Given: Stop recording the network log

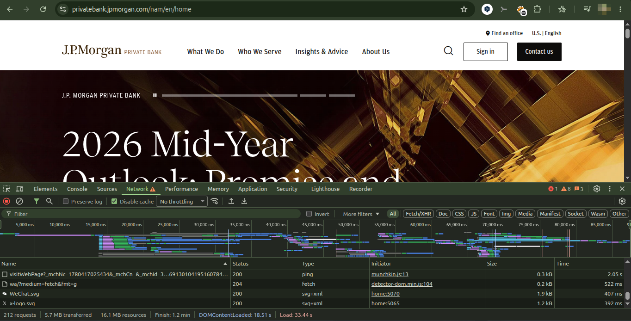Looking at the screenshot, I should (x=6, y=201).
